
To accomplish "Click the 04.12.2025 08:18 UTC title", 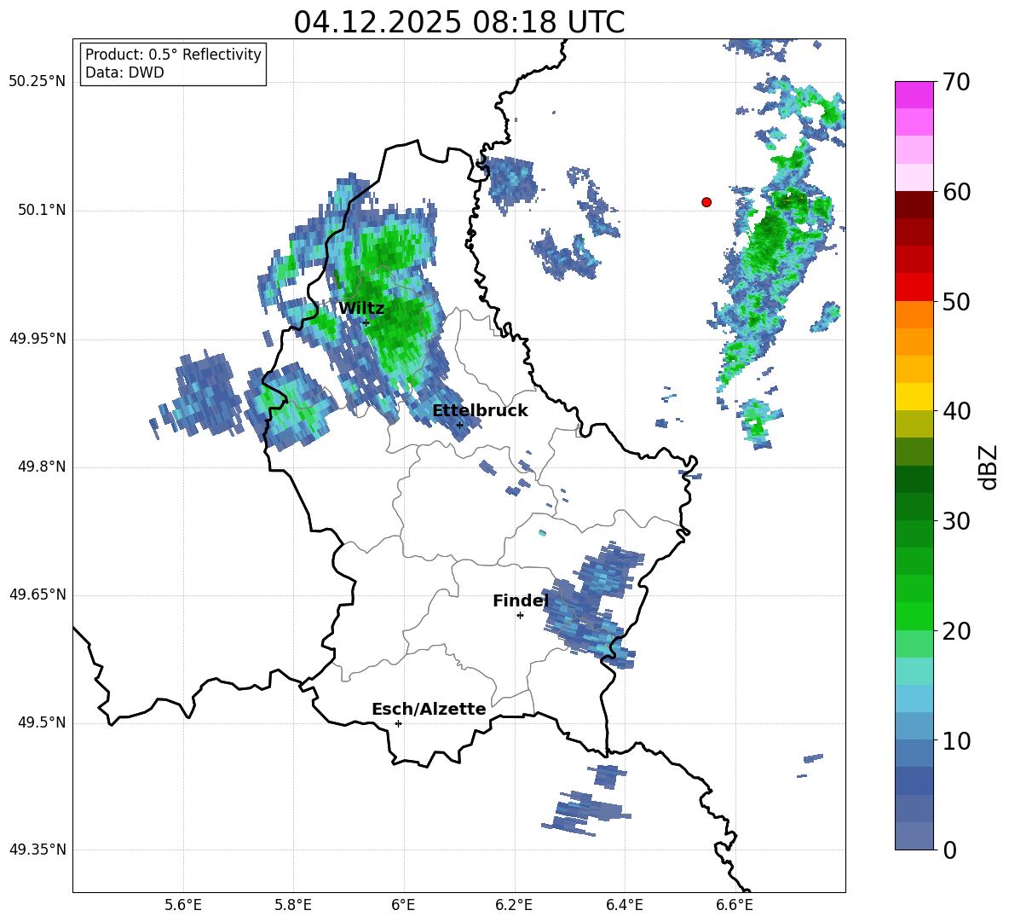I will [x=459, y=22].
